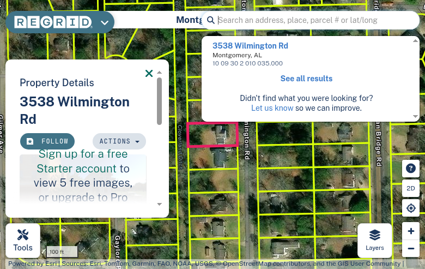425x269 pixels.
Task: Open the Actions dropdown
Action: [x=119, y=141]
